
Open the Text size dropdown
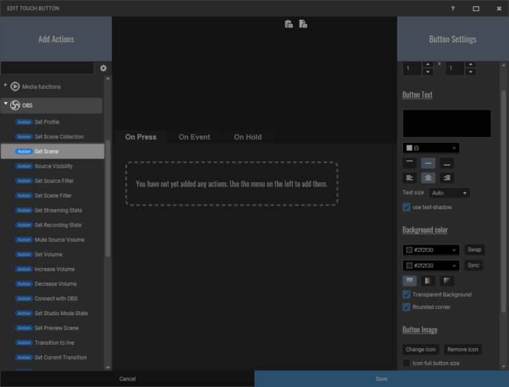[449, 193]
